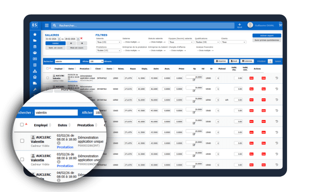327x192 pixels.
Task: Open the favorites star in sidebar
Action: point(35,34)
